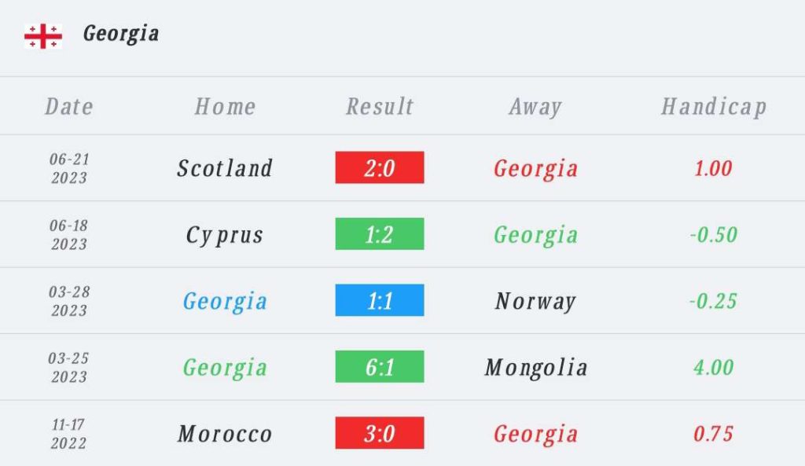The width and height of the screenshot is (805, 466).
Task: Select the 06-21 2023 match date
Action: (x=69, y=168)
